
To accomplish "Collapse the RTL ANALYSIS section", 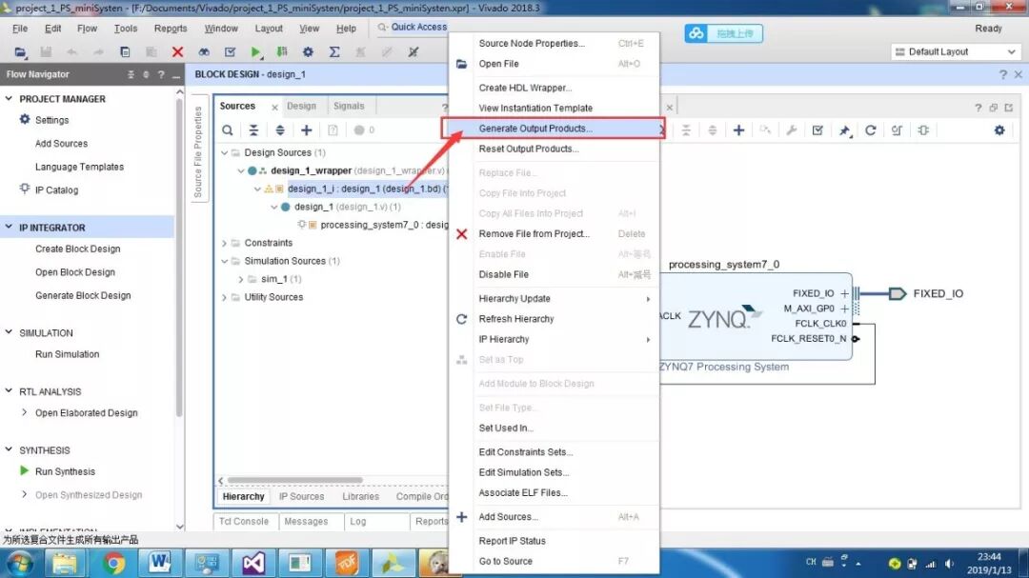I will coord(10,391).
